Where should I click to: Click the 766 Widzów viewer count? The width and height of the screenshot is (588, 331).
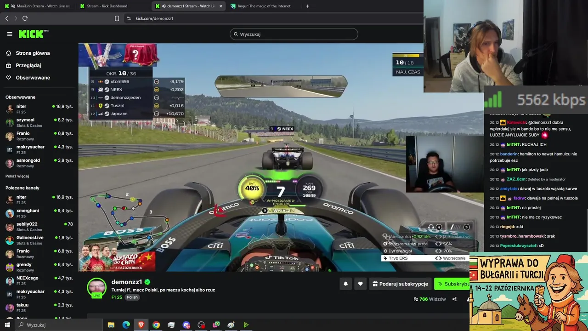click(x=430, y=299)
